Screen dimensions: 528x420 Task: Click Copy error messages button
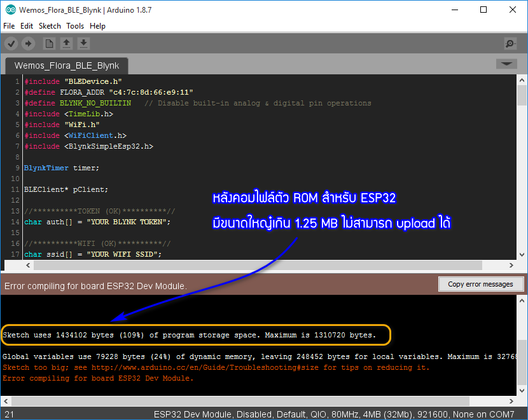pyautogui.click(x=480, y=284)
